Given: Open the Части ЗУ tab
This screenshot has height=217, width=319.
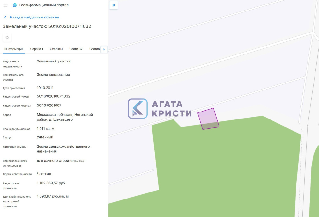Looking at the screenshot, I should click(x=76, y=49).
